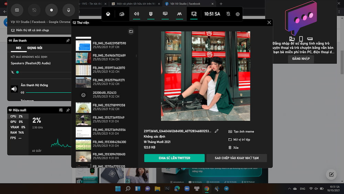
Task: Mute the Speakers (Realtek) output icon
Action: (x=12, y=72)
